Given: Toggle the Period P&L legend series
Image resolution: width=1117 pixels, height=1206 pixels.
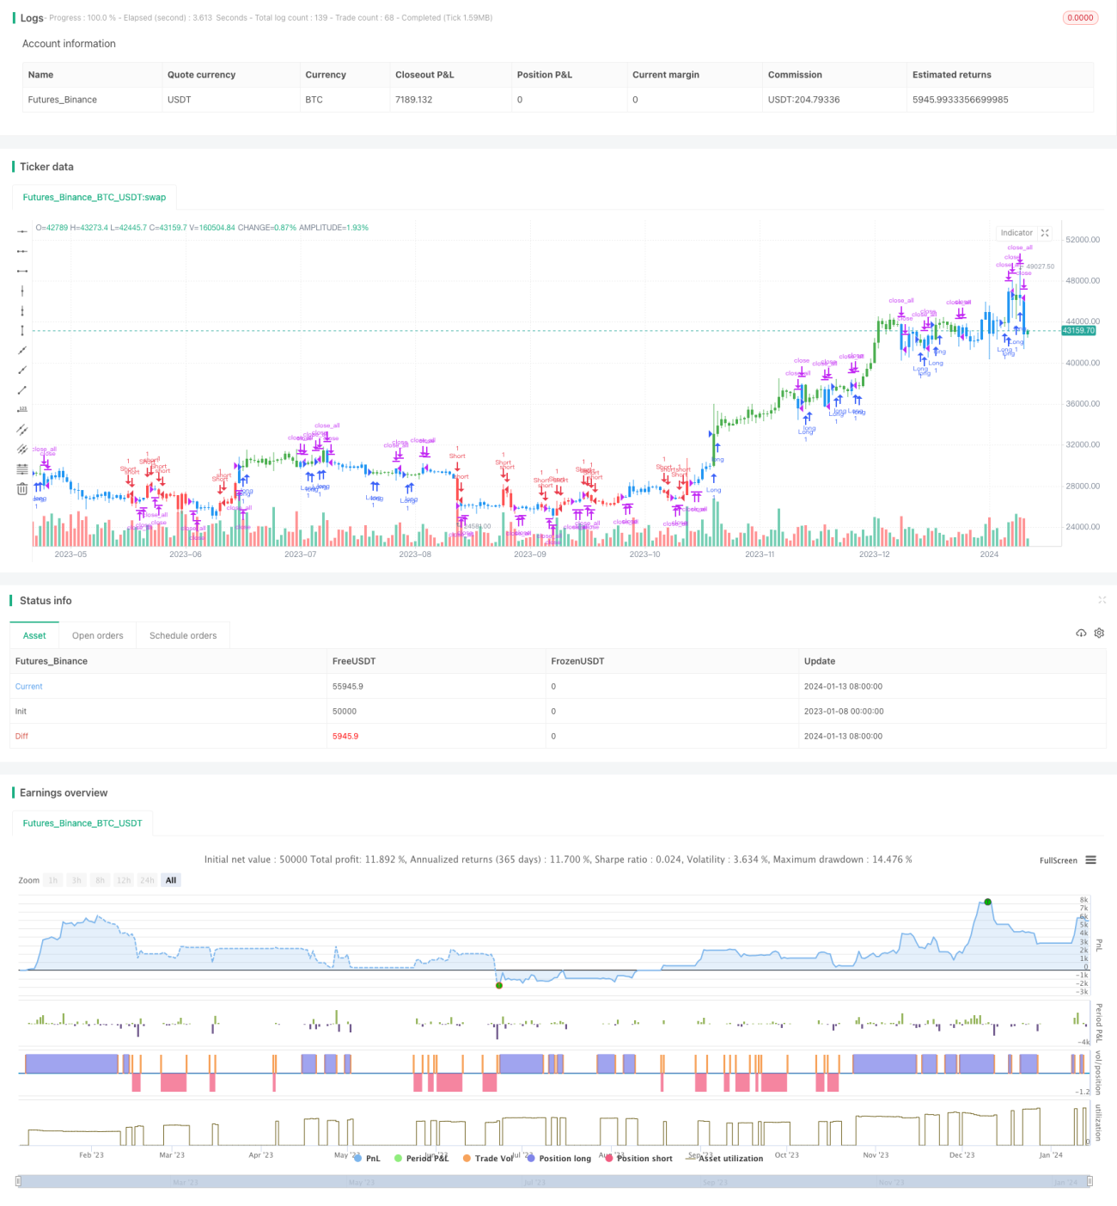Looking at the screenshot, I should [x=421, y=1158].
